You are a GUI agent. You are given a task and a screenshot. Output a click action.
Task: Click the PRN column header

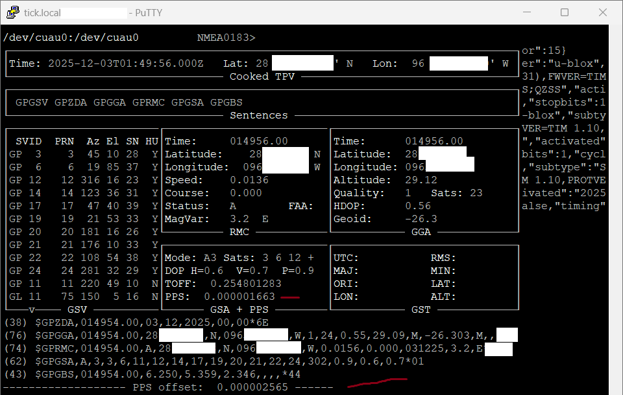click(x=64, y=141)
